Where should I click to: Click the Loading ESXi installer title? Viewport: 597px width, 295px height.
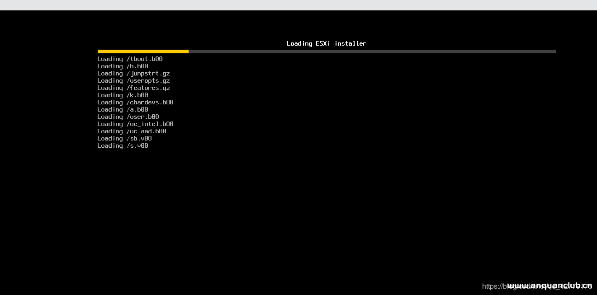pos(326,43)
